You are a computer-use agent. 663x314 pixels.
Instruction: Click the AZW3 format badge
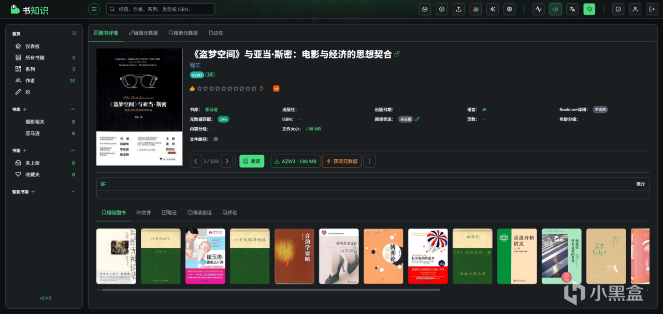pyautogui.click(x=197, y=75)
